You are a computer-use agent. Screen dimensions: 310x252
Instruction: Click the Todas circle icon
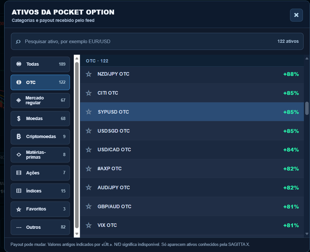click(x=19, y=64)
